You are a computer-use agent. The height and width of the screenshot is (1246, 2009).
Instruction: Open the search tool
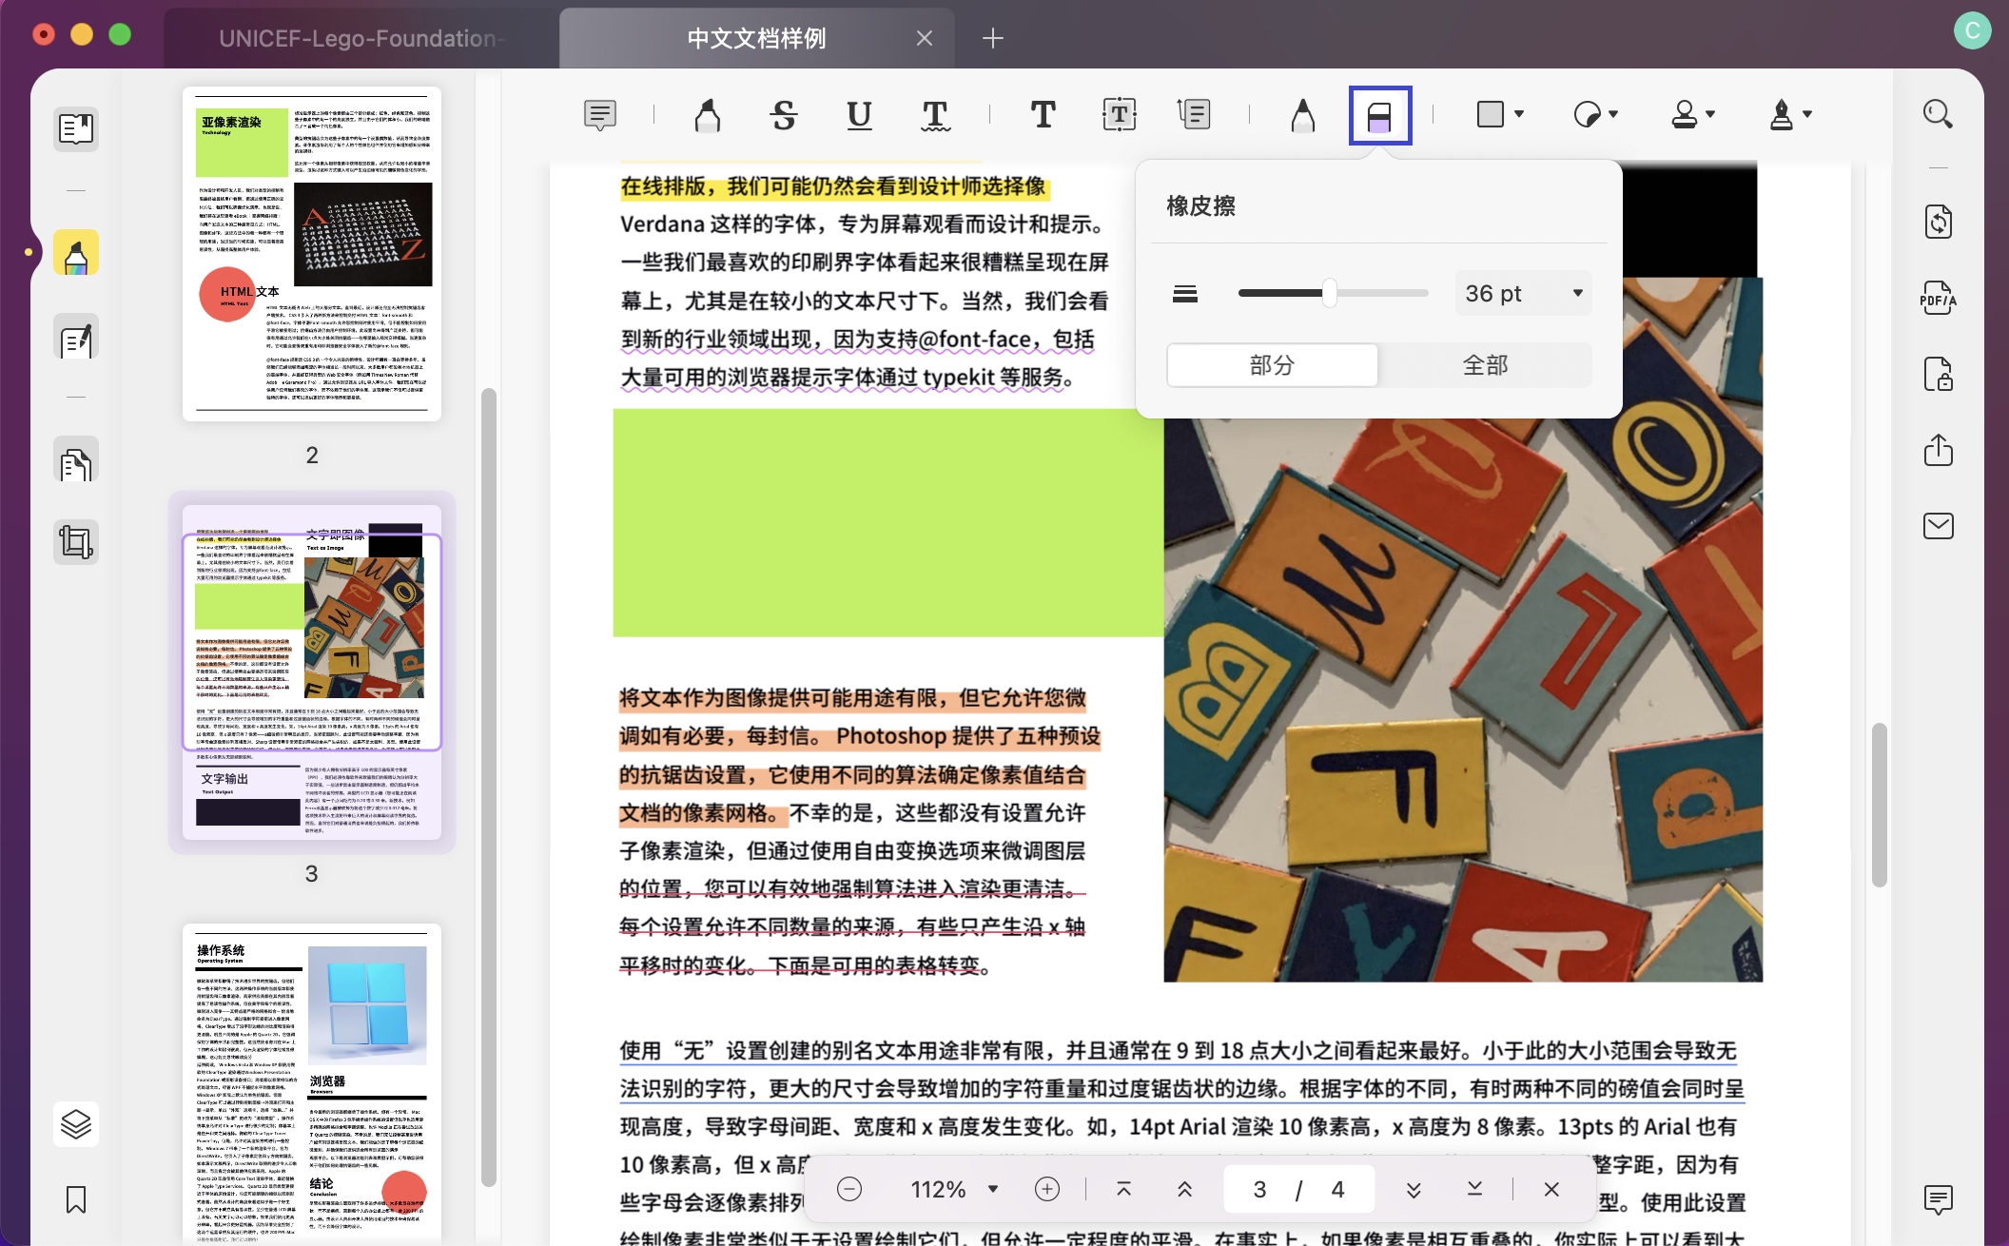pos(1938,114)
